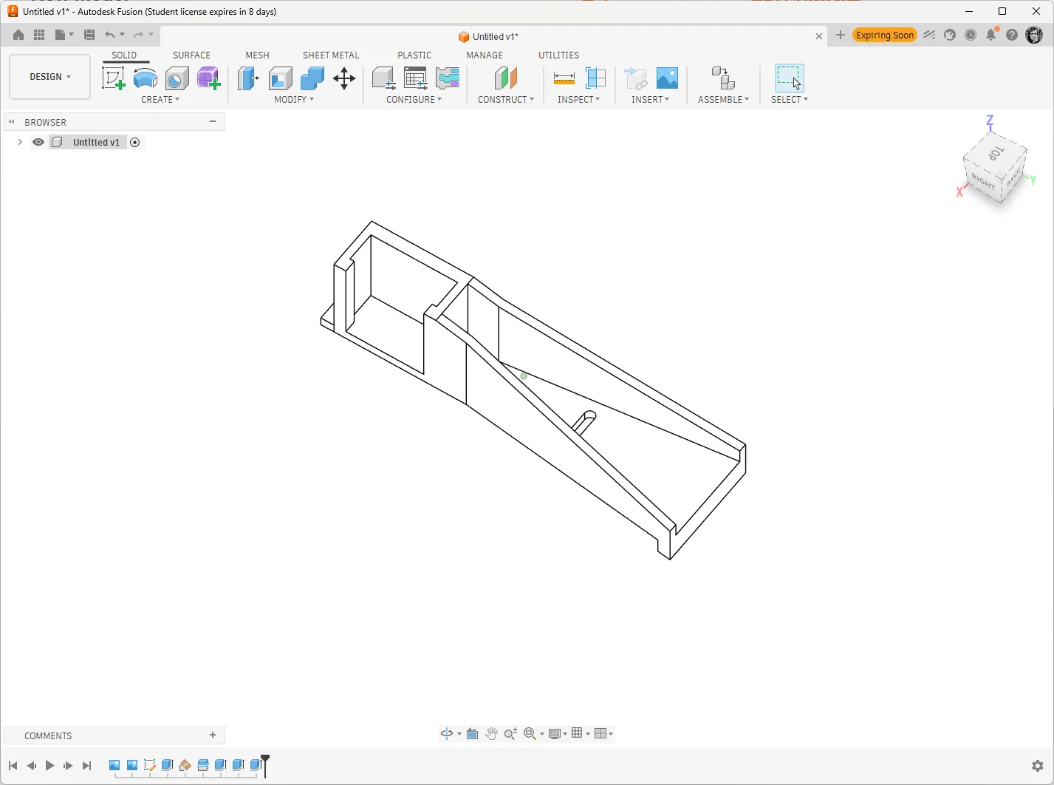The image size is (1054, 785).
Task: Select the Create Form tool icon
Action: [209, 78]
